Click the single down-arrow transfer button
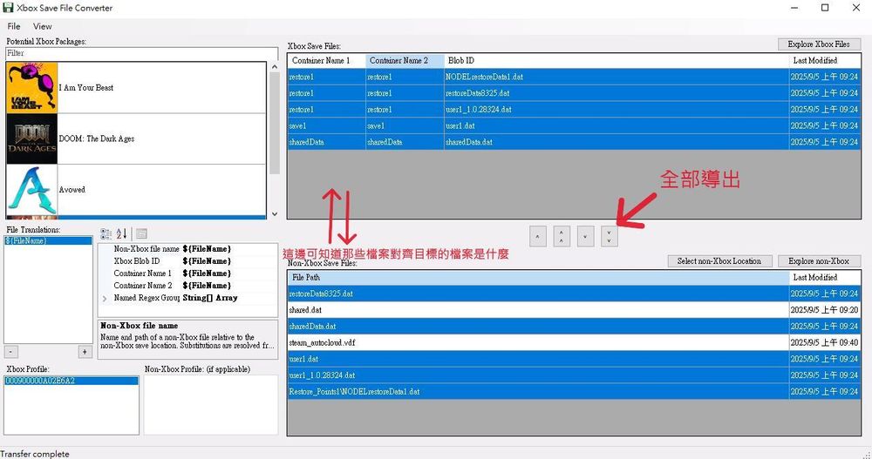The width and height of the screenshot is (872, 459). (x=586, y=236)
